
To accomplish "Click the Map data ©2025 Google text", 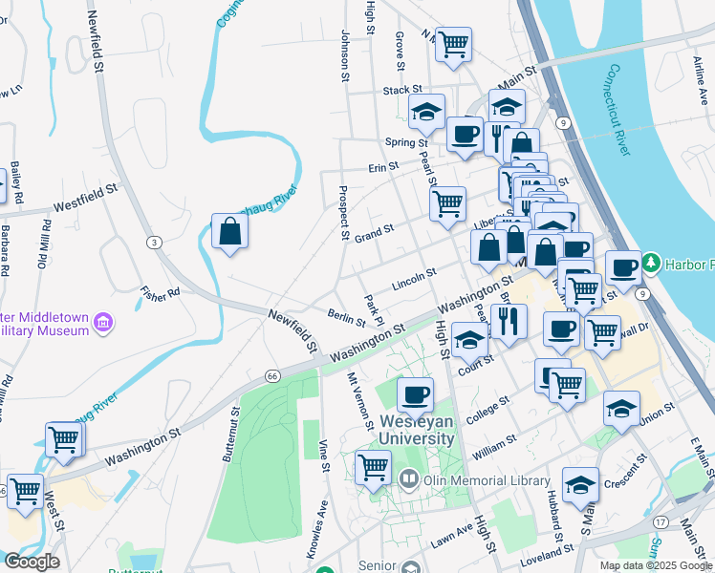I will (x=657, y=565).
